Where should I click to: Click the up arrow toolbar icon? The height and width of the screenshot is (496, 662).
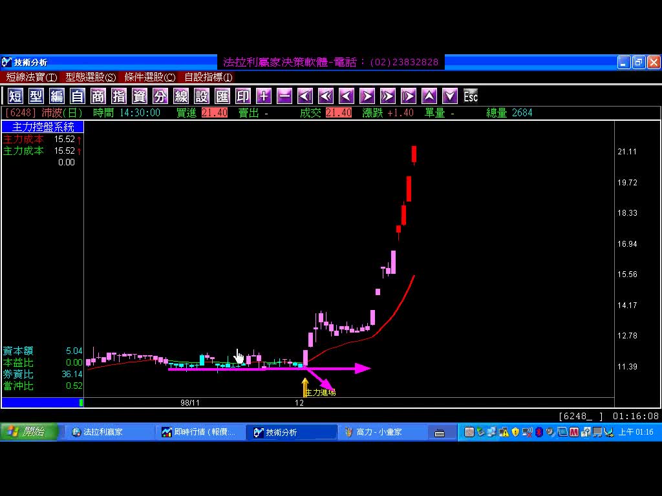pos(429,96)
